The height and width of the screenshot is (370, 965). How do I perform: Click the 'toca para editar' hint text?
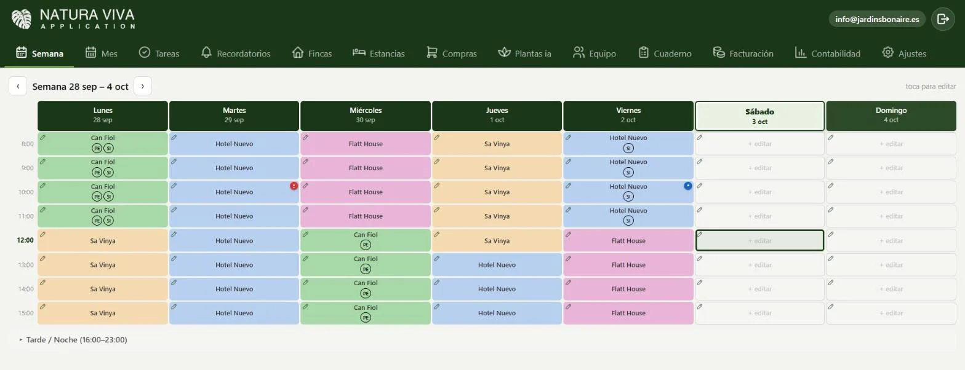(x=931, y=87)
